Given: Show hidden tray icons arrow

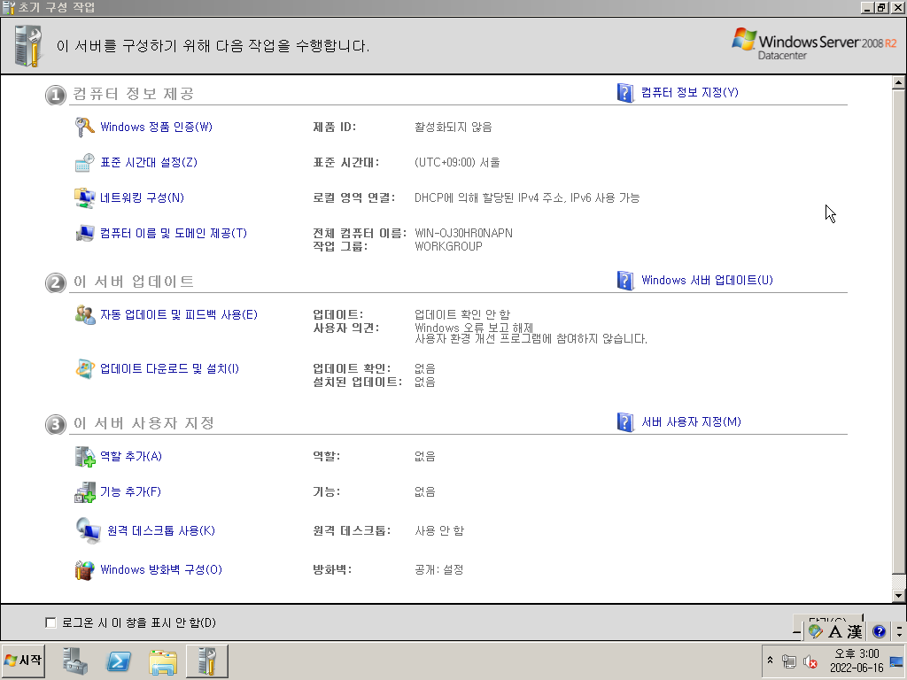Looking at the screenshot, I should pyautogui.click(x=770, y=661).
